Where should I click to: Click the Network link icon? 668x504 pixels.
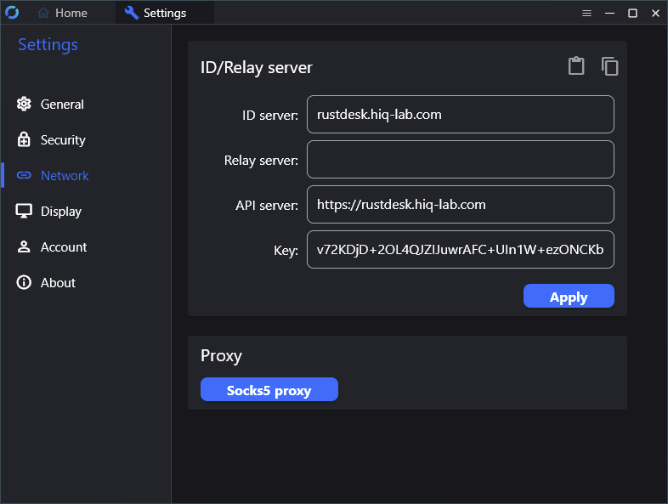pyautogui.click(x=24, y=176)
